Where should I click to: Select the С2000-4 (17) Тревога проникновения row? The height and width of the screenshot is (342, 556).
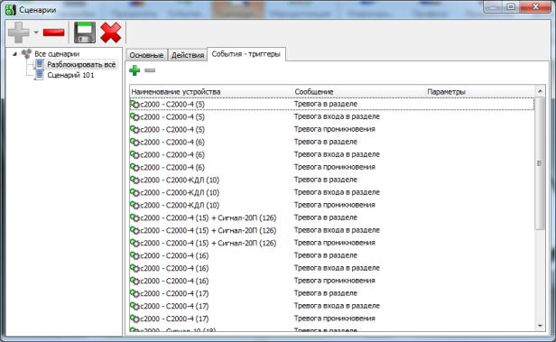pyautogui.click(x=332, y=319)
